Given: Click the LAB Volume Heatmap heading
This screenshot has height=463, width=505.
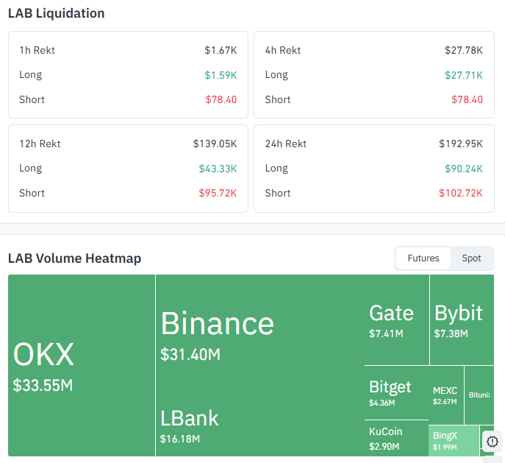Looking at the screenshot, I should click(x=75, y=258).
